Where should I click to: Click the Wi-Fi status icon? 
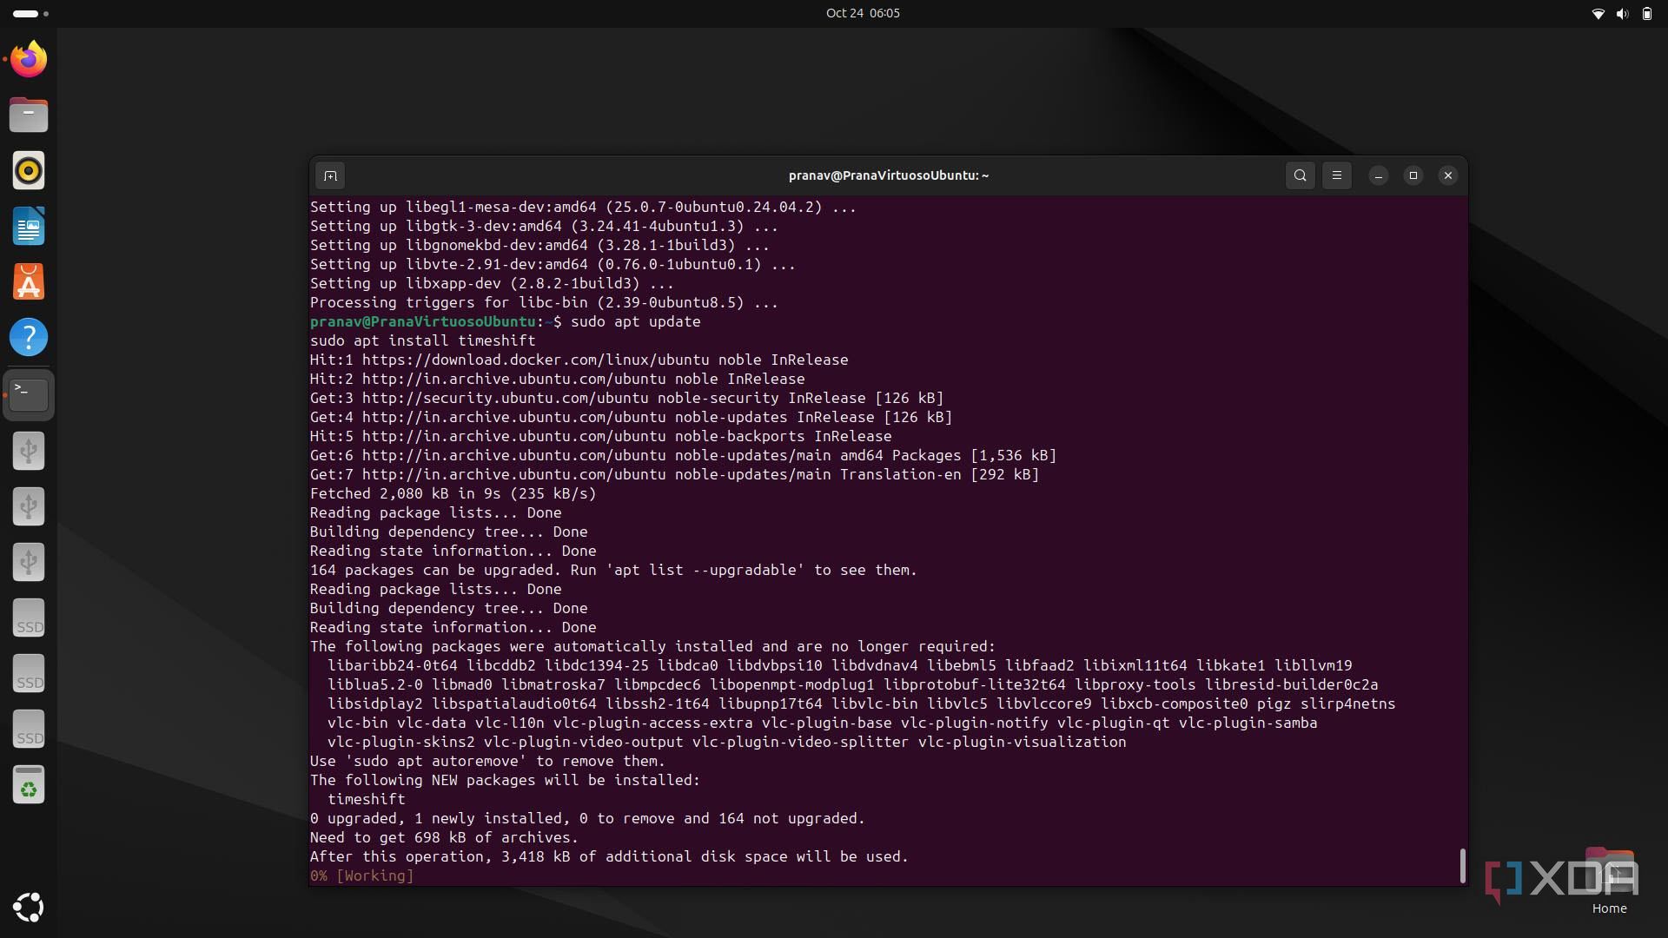tap(1597, 13)
